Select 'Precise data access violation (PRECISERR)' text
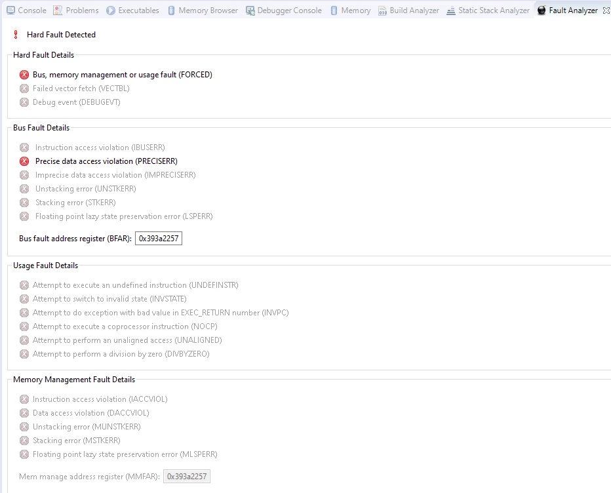611x493 pixels. click(x=106, y=161)
